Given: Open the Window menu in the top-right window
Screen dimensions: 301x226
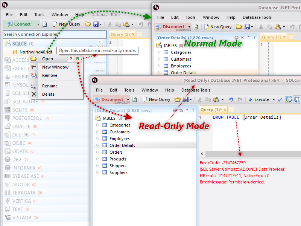Looking at the screenshot, I should point(211,17).
